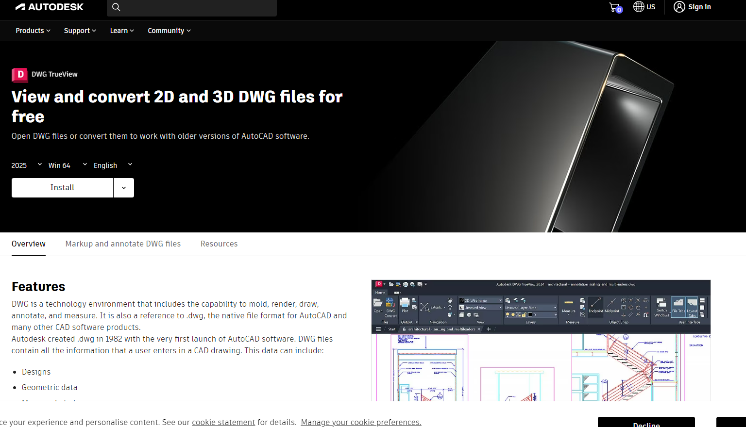Click the DWG TrueView screenshot image

tap(541, 341)
